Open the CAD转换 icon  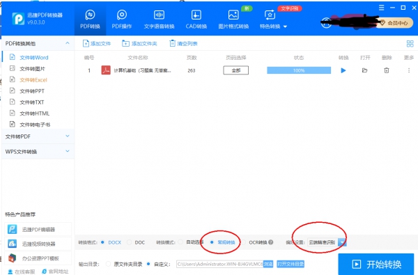click(x=196, y=15)
